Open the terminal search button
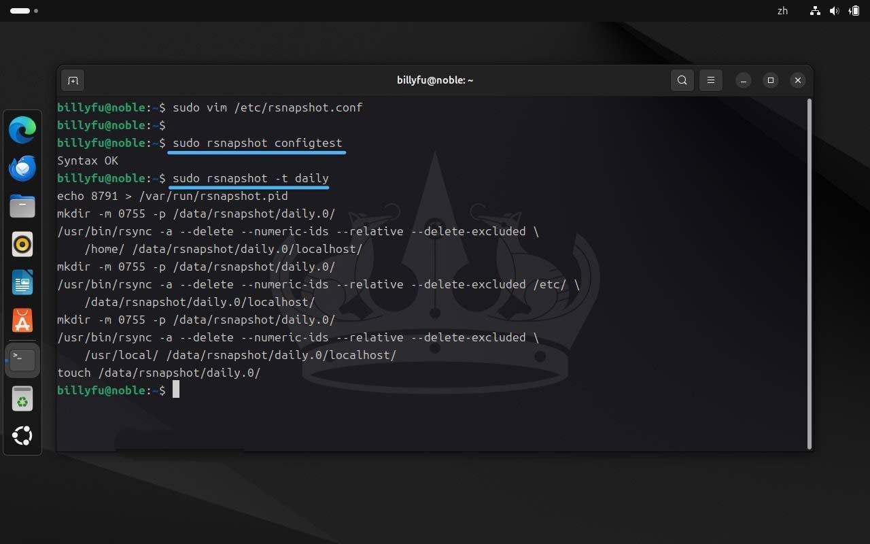The height and width of the screenshot is (544, 870). coord(682,80)
